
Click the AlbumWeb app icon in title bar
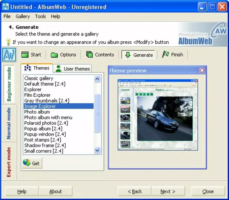pyautogui.click(x=6, y=7)
